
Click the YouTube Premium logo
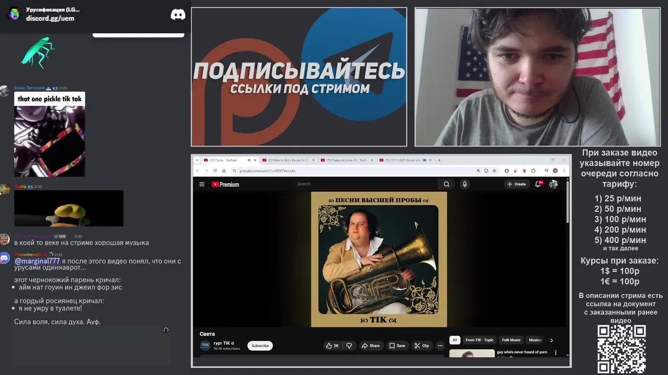(225, 184)
